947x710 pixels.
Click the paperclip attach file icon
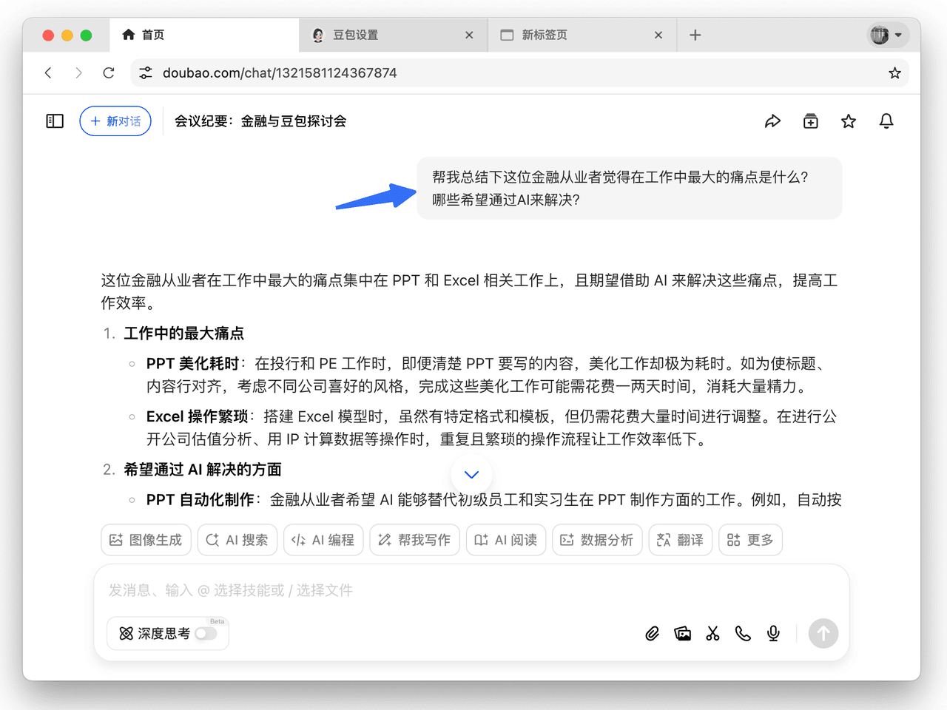point(652,634)
